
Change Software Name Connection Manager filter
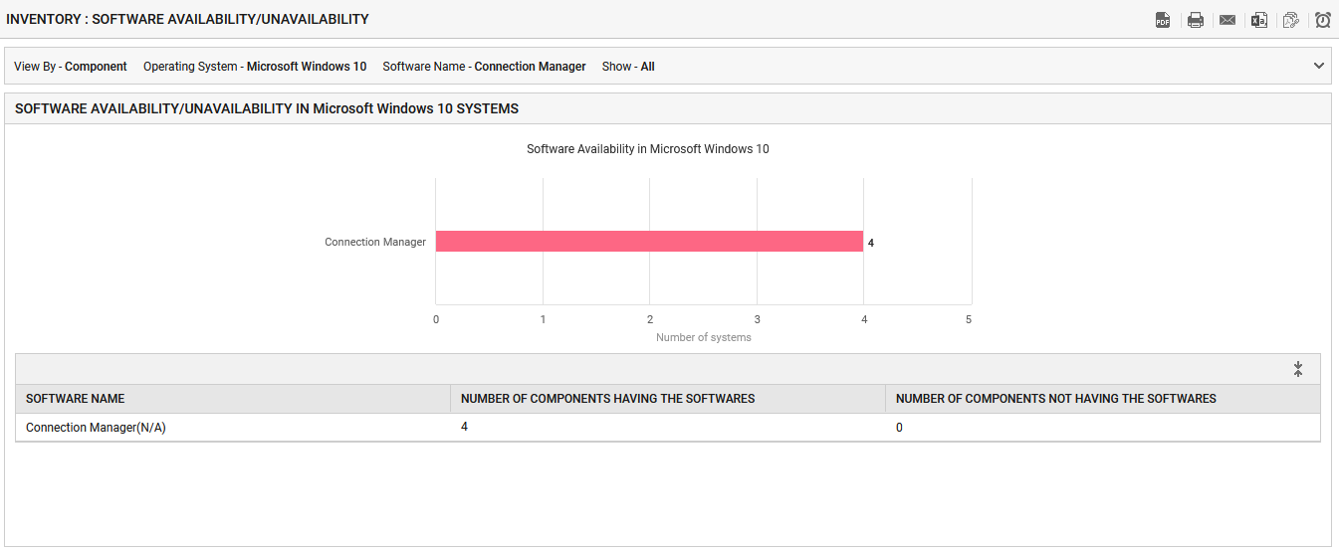[x=484, y=67]
